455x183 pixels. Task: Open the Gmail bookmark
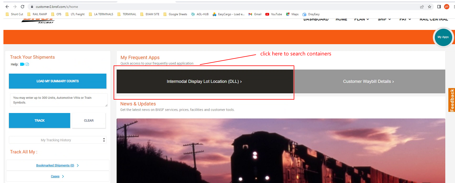click(x=255, y=14)
